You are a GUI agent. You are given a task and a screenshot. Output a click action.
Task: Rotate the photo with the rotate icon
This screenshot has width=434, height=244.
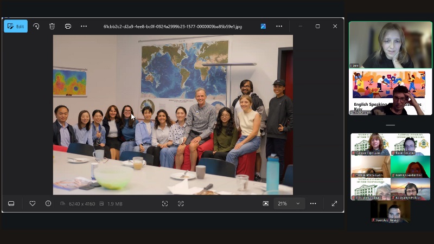tap(36, 26)
